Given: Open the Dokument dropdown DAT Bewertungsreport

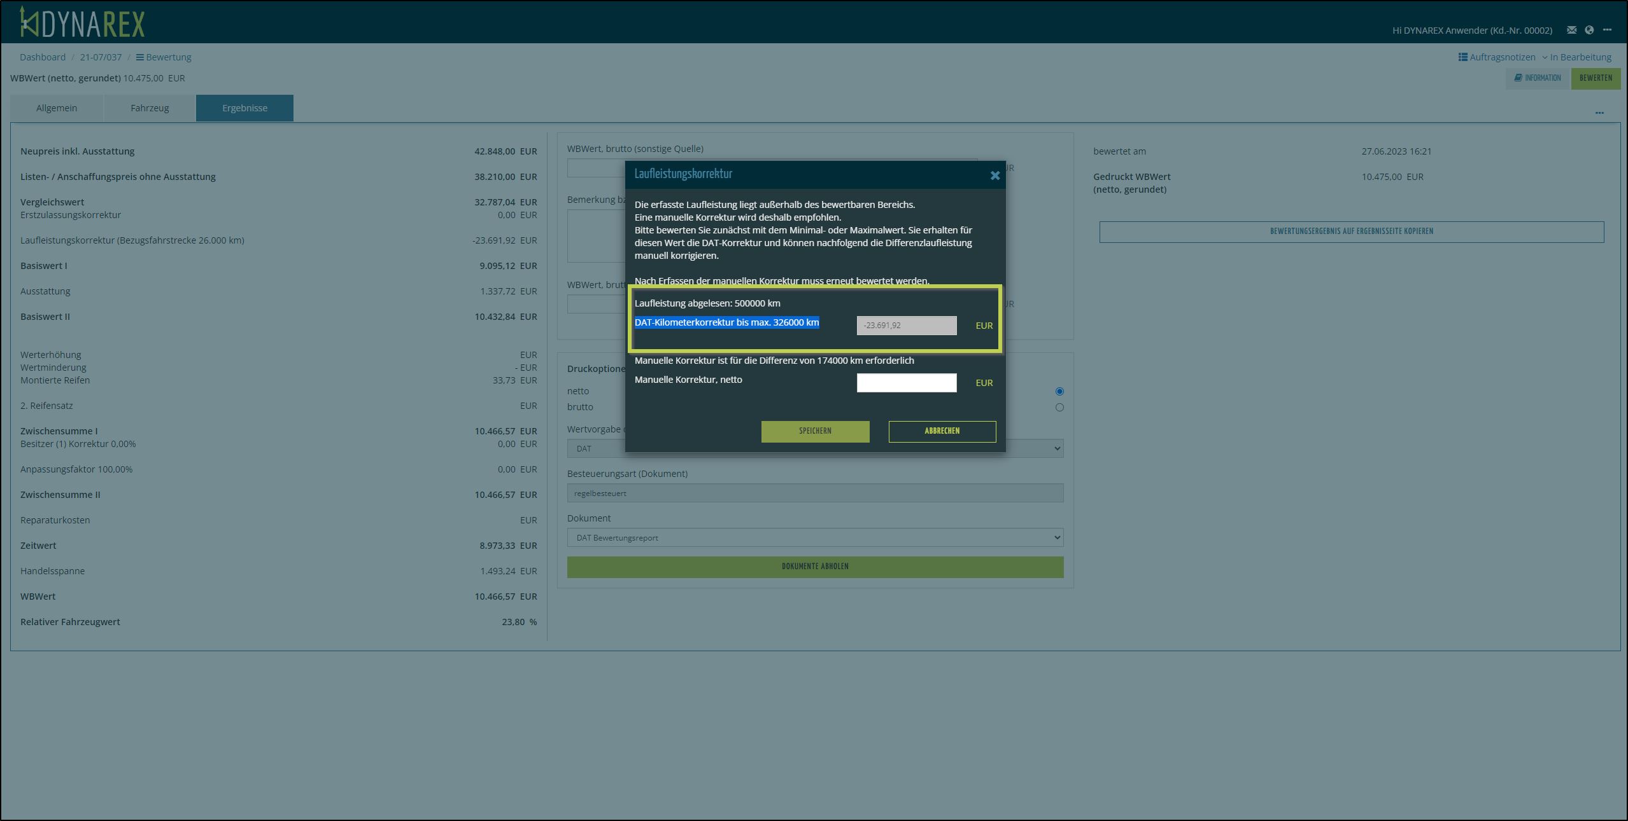Looking at the screenshot, I should coord(815,537).
